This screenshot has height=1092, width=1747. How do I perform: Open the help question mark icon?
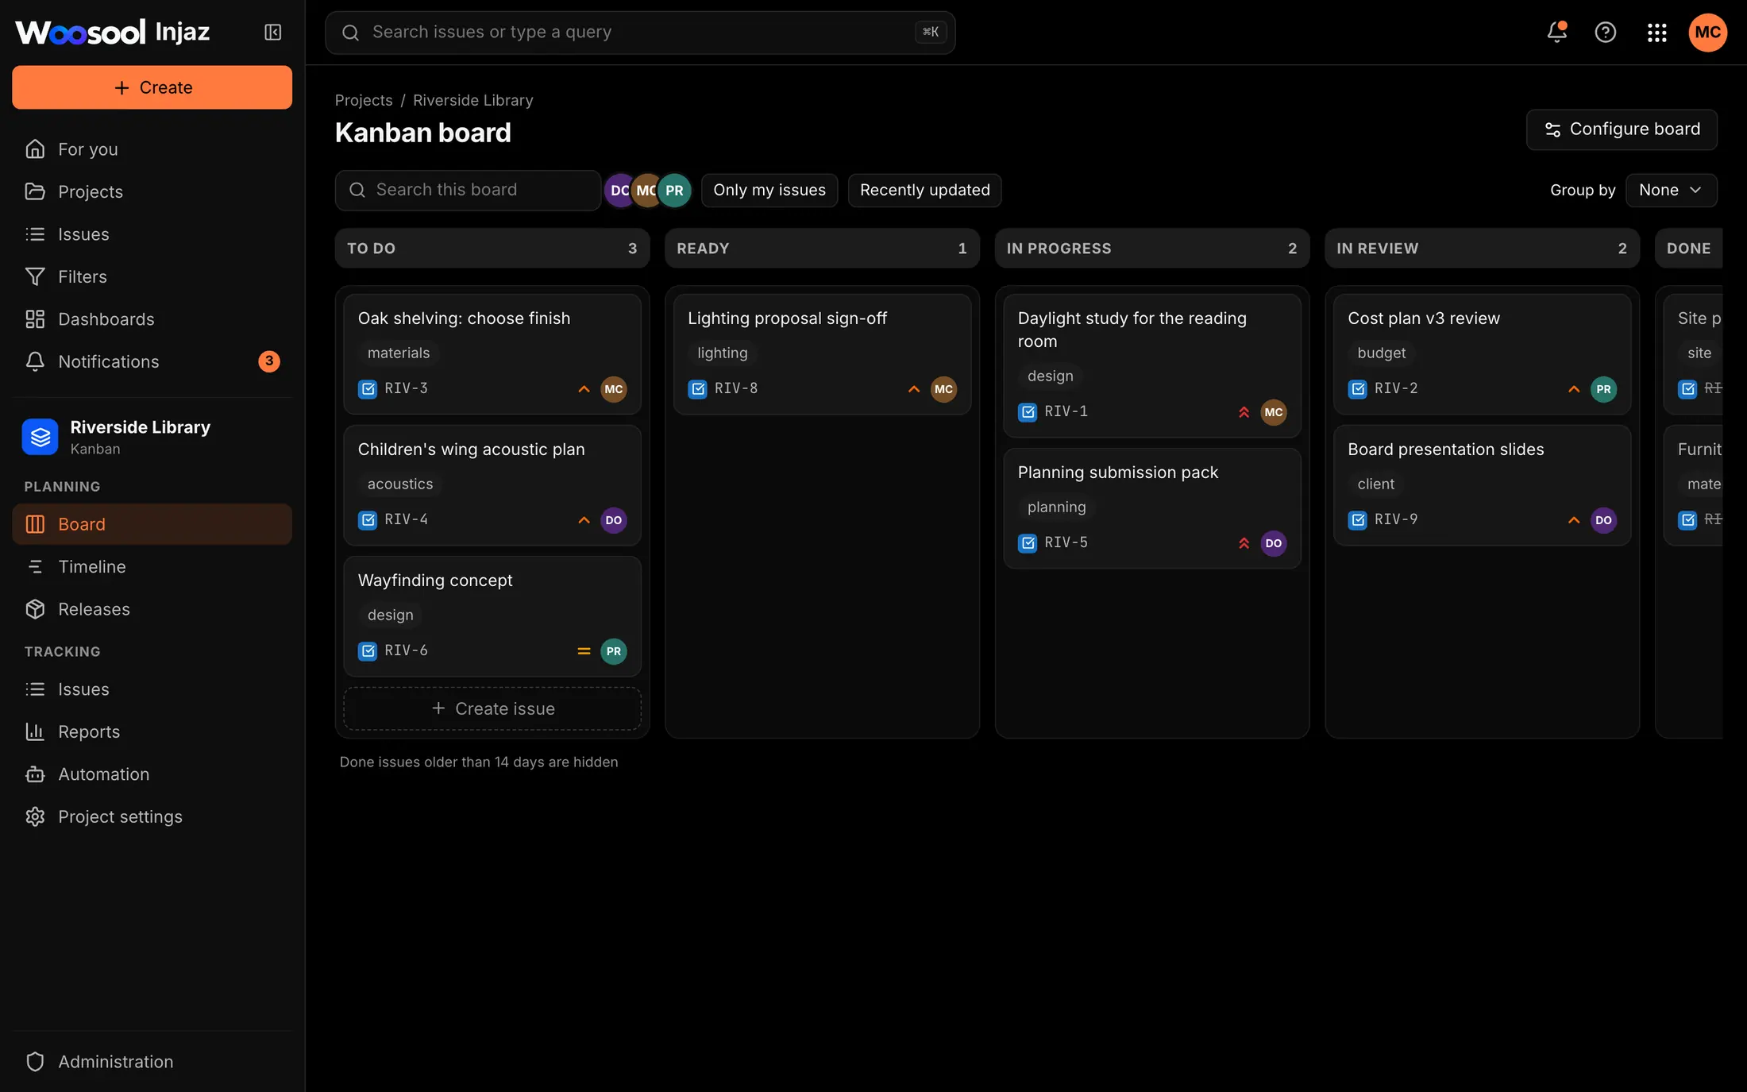[1606, 32]
